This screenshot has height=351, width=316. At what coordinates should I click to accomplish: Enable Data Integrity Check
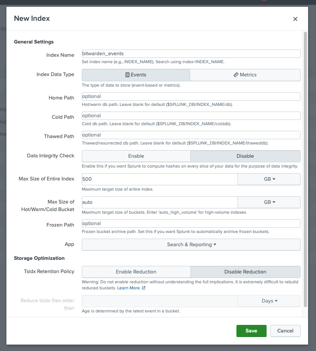tap(136, 156)
